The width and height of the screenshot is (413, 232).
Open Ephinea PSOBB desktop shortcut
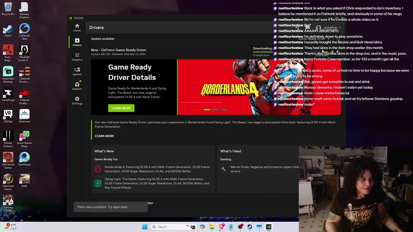coord(8,204)
